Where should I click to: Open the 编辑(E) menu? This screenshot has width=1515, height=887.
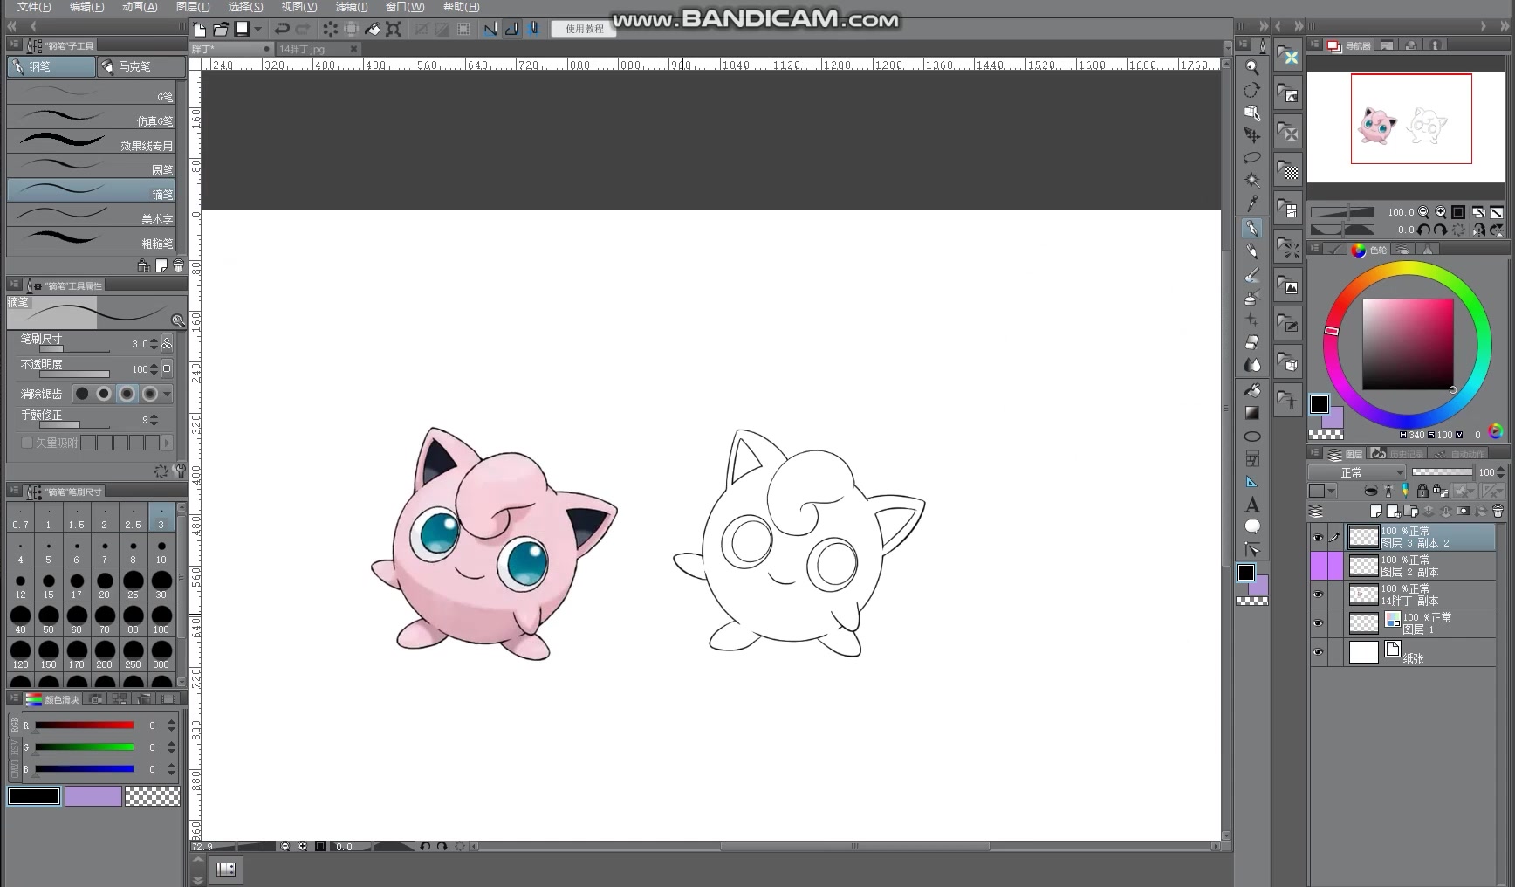(x=86, y=7)
